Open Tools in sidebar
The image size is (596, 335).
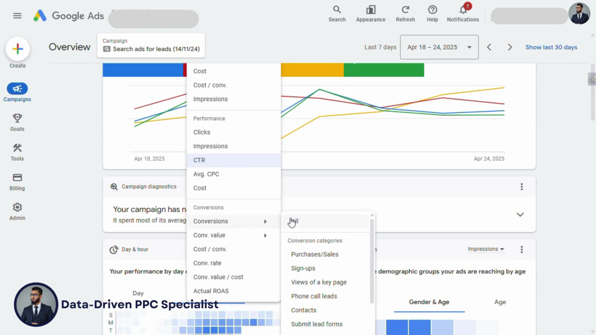pyautogui.click(x=17, y=152)
